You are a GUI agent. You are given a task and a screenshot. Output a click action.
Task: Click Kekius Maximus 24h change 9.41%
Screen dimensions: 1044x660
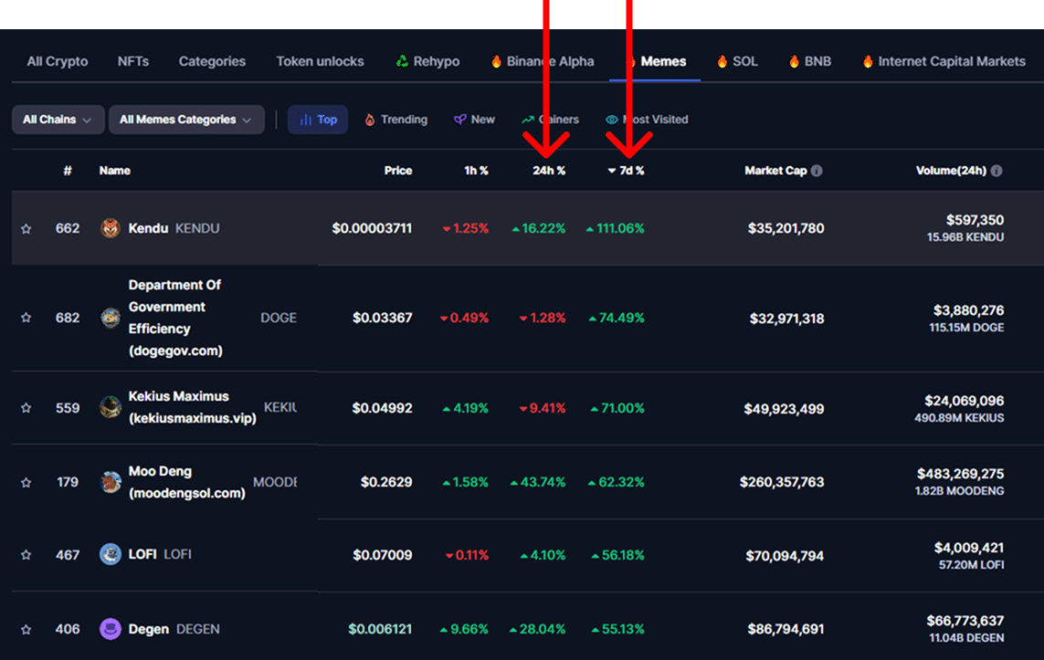pos(542,408)
